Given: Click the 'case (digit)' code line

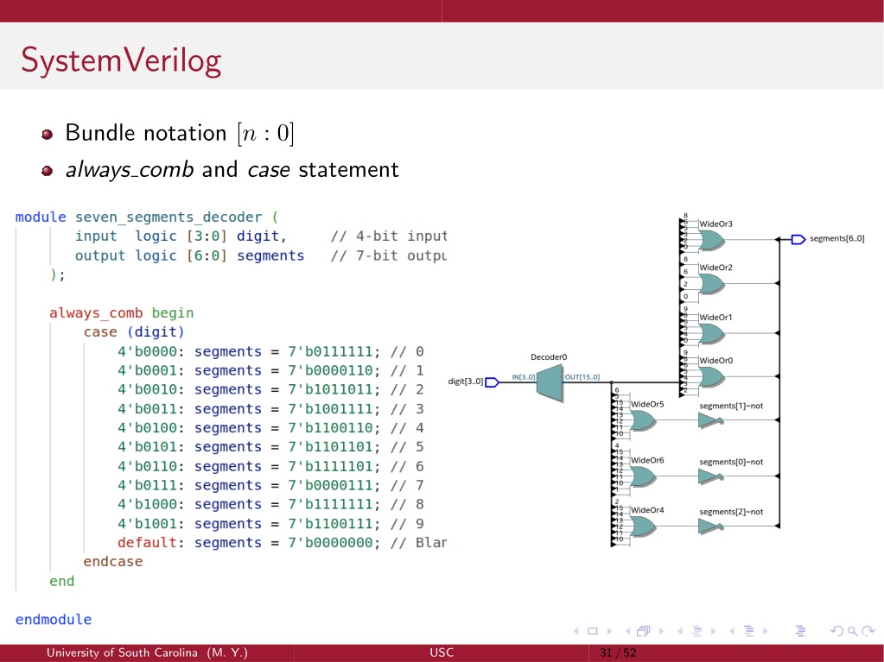Looking at the screenshot, I should pyautogui.click(x=134, y=332).
